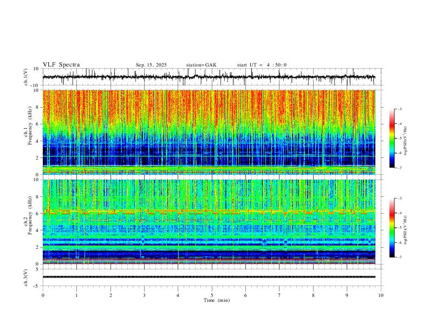Screen dimensions: 429x331
Task: Click the time axis tick label '0'
Action: pos(43,295)
